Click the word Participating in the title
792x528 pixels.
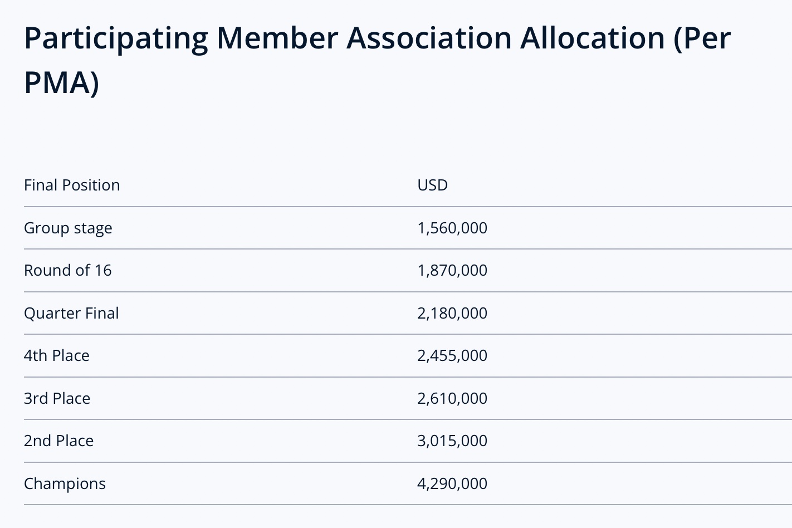tap(116, 39)
